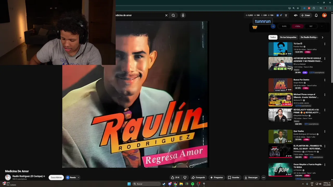Toggle the eye icon beside Crear
The image size is (333, 187).
296,15
